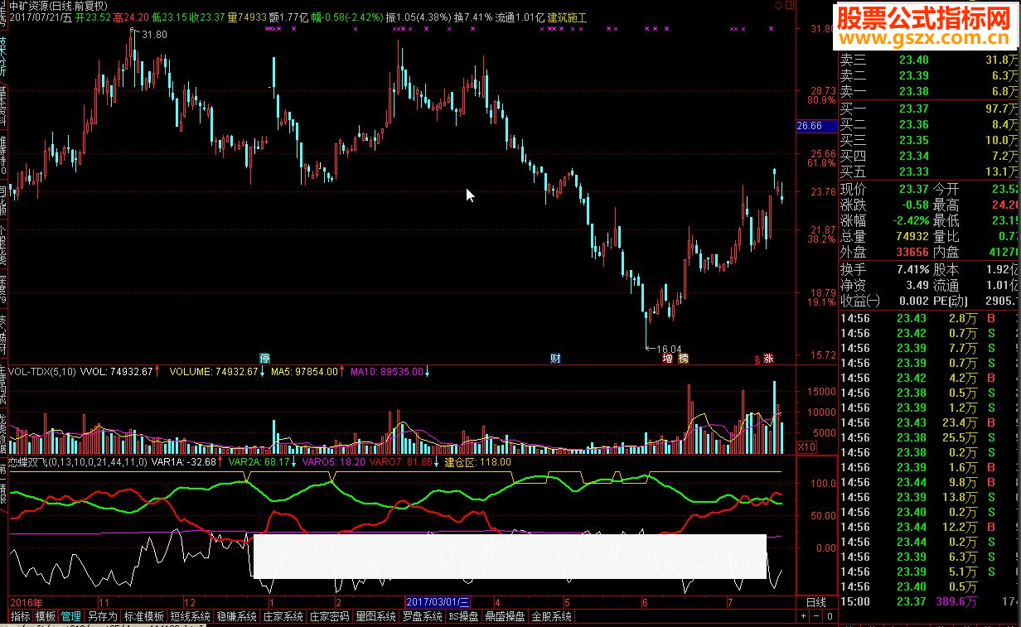Open the 指标 tab
Viewport: 1021px width, 627px height.
pyautogui.click(x=21, y=616)
